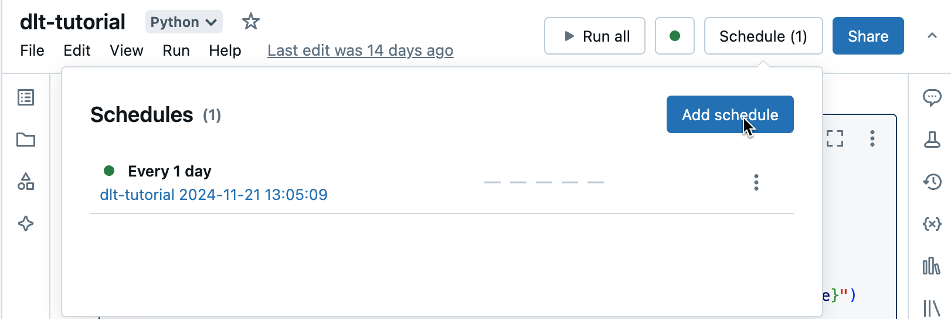951x319 pixels.
Task: Open the workspace folder browser icon
Action: pos(26,140)
